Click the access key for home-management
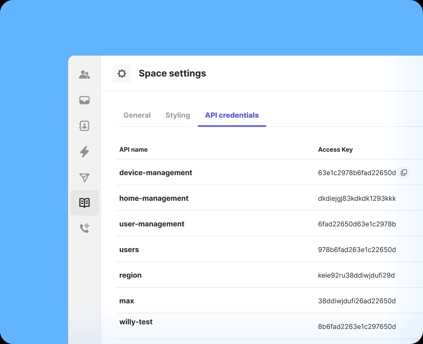The height and width of the screenshot is (344, 423). [x=357, y=198]
